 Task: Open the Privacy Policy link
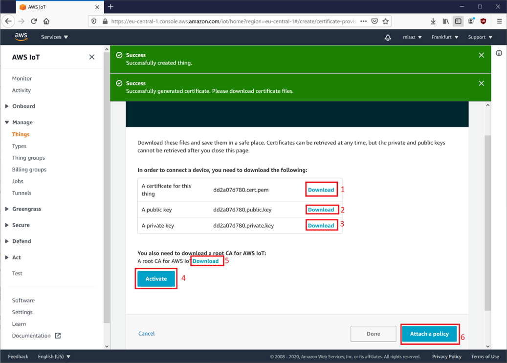(x=446, y=357)
